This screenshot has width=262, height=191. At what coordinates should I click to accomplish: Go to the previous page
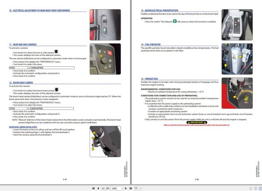(98, 188)
